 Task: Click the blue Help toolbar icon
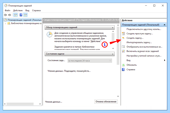tap(21, 15)
